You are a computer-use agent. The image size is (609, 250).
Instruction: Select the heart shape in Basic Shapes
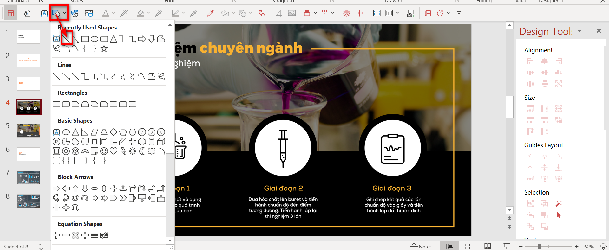[x=114, y=151]
